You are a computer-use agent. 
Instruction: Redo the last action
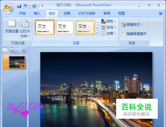point(34,6)
